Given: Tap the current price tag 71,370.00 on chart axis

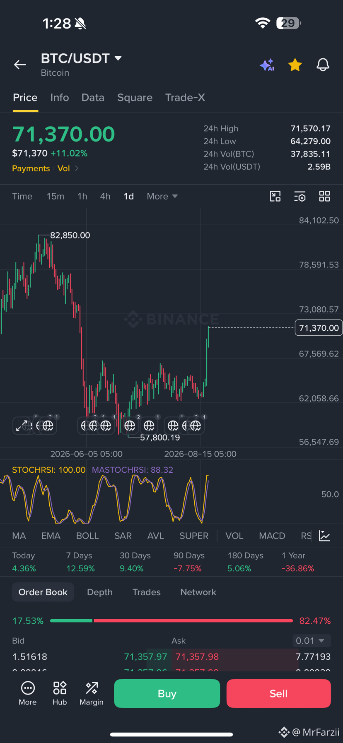Looking at the screenshot, I should click(319, 328).
